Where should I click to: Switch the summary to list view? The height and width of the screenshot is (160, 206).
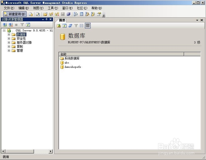click(82, 26)
